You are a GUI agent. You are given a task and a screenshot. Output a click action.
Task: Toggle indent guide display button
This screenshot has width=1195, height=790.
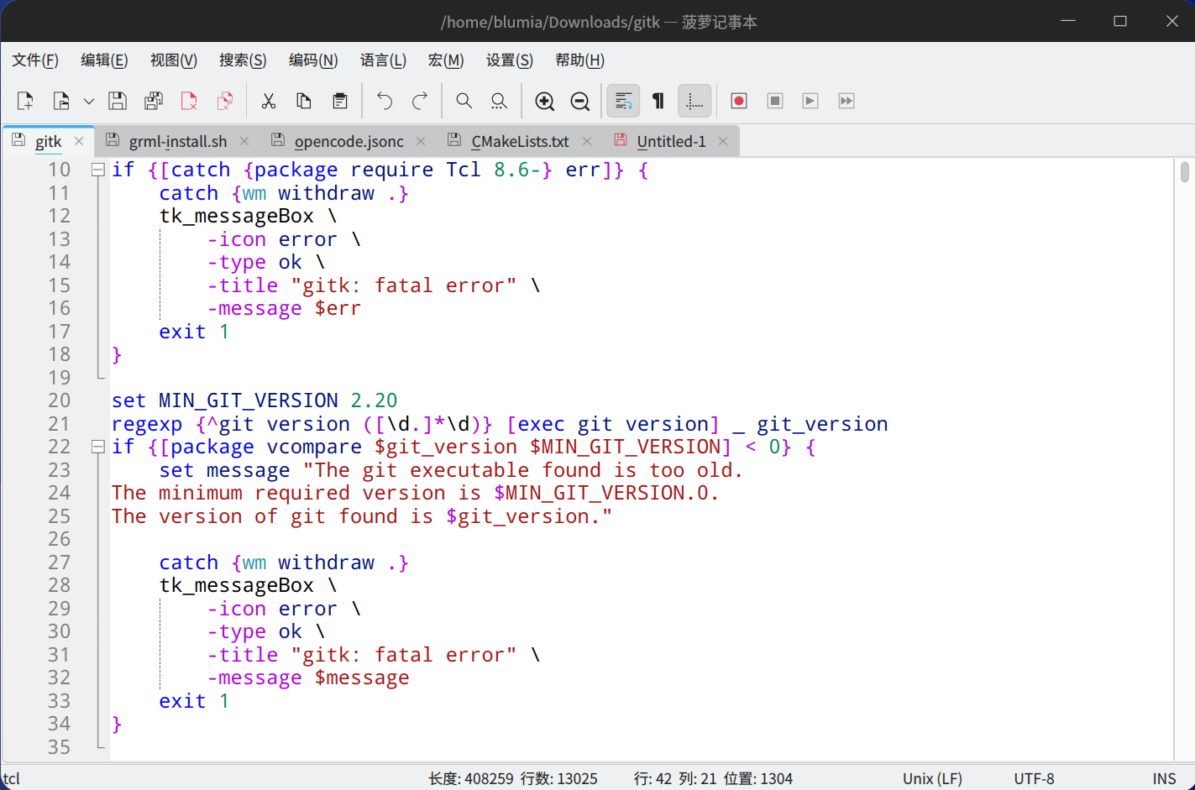[694, 101]
